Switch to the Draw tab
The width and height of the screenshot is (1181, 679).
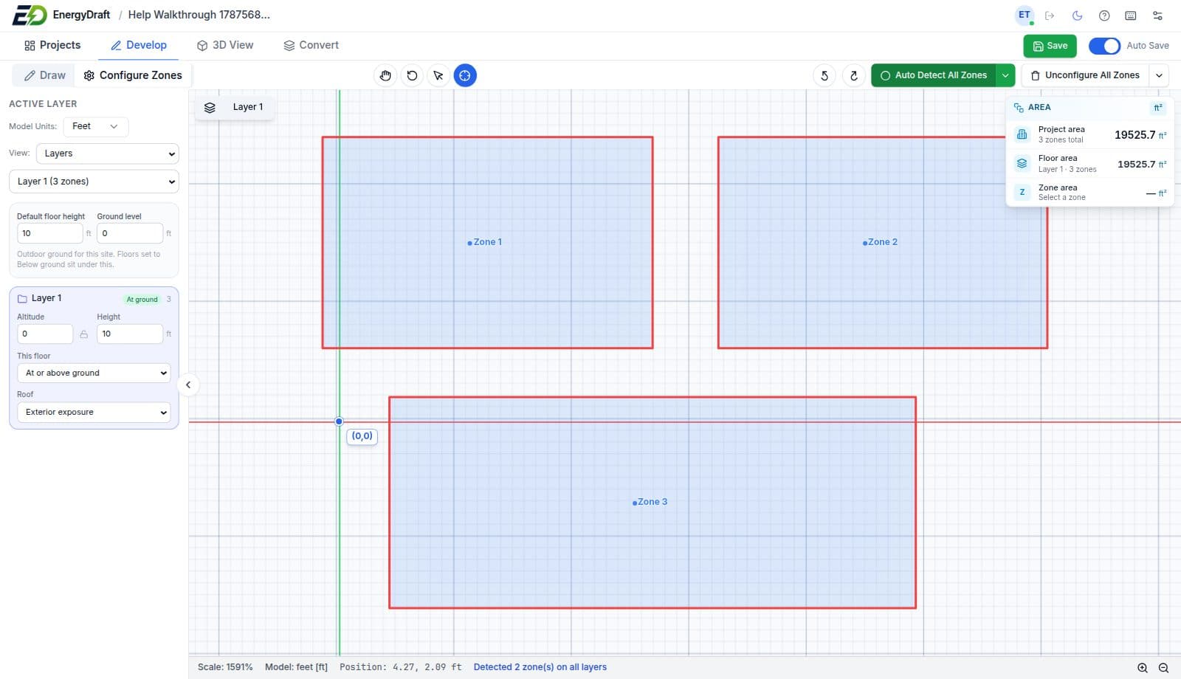click(44, 75)
